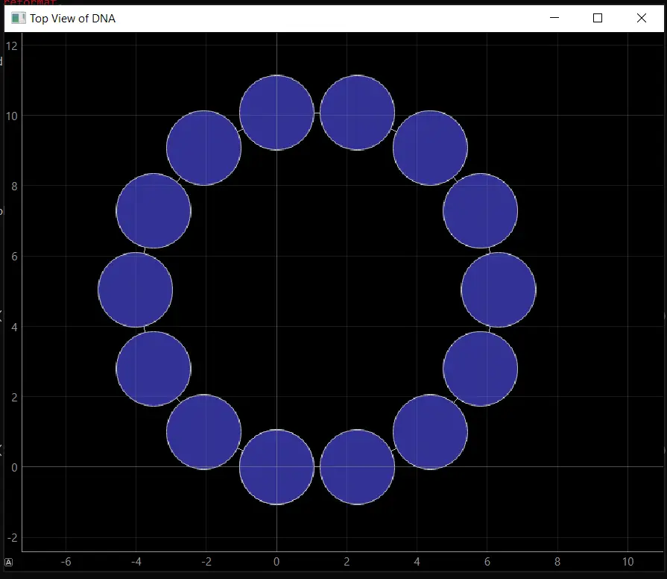This screenshot has height=579, width=667.
Task: Select the leftmost blue circle in the ring
Action: (x=136, y=289)
